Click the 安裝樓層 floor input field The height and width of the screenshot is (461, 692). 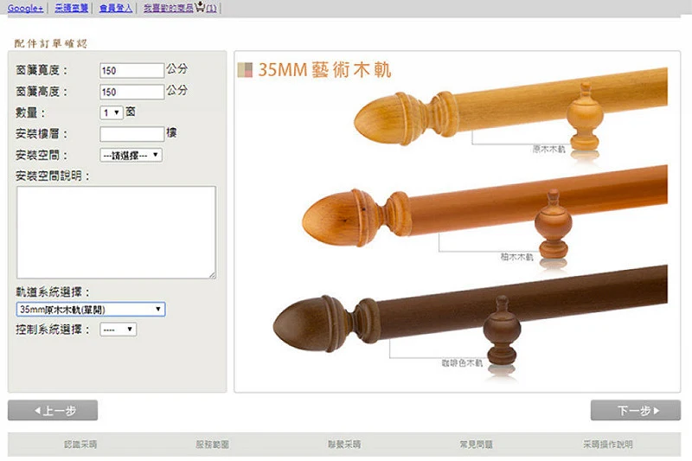(x=132, y=134)
